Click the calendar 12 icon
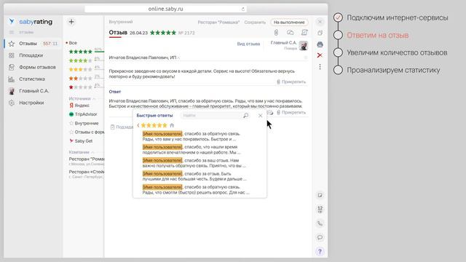The width and height of the screenshot is (466, 262). 320,210
